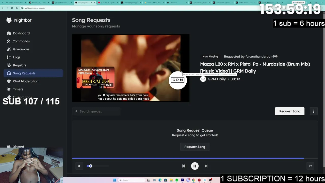325x183 pixels.
Task: Adjust the volume slider handle
Action: (x=91, y=166)
